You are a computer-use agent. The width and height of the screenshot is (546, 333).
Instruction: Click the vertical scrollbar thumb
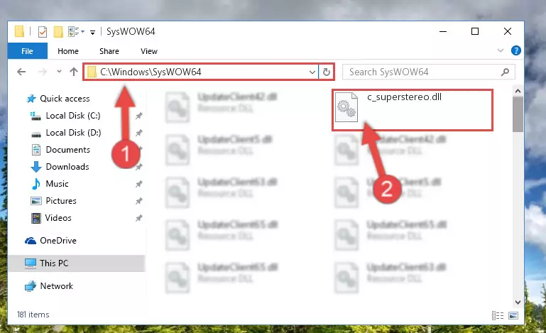coord(518,114)
